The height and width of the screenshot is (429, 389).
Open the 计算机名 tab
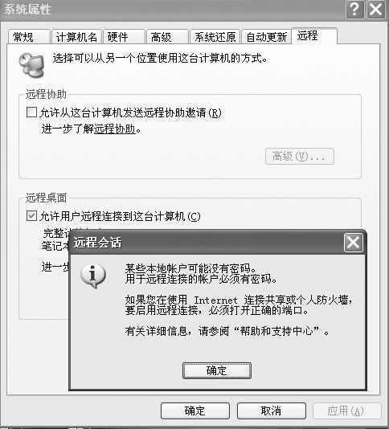point(76,37)
